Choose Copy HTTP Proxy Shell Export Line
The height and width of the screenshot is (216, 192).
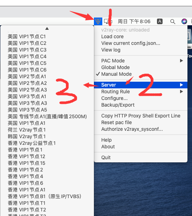coord(140,116)
